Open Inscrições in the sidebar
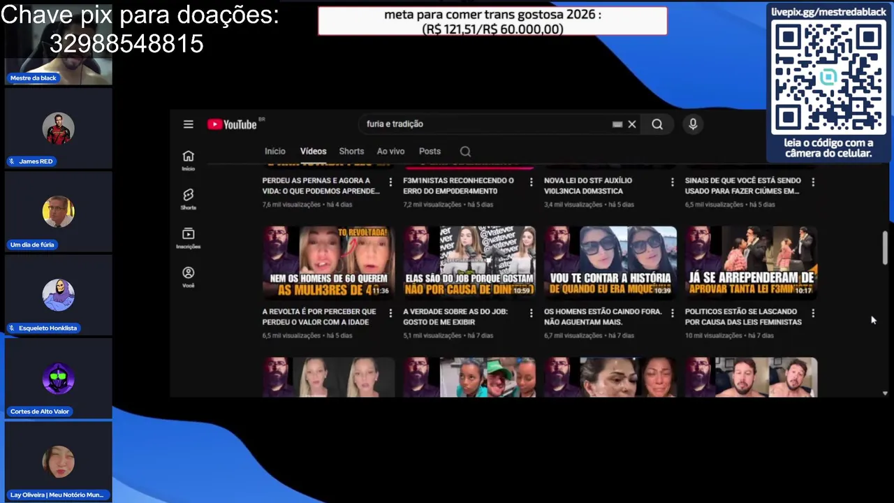Viewport: 894px width, 503px height. 189,238
